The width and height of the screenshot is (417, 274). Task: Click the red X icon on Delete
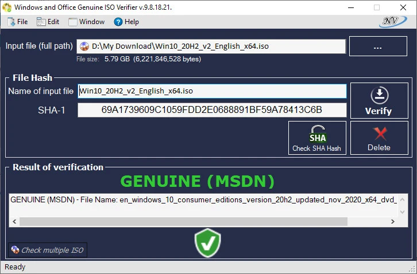click(x=380, y=134)
